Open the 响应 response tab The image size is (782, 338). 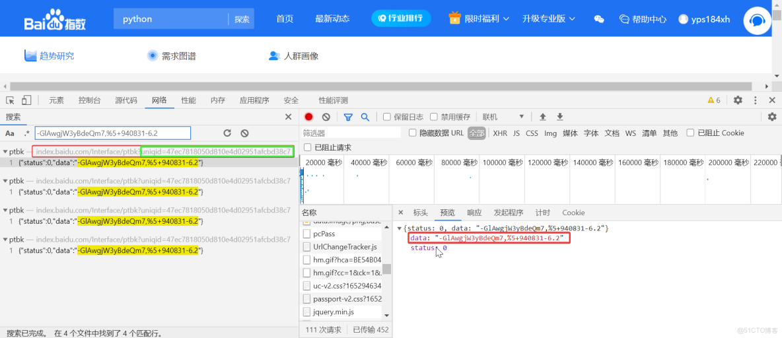[474, 213]
